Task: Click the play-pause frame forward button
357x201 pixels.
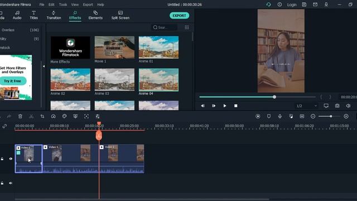Action: (214, 106)
